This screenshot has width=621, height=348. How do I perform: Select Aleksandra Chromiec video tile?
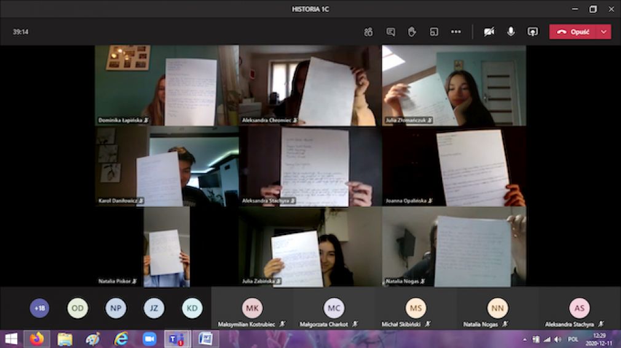point(310,85)
